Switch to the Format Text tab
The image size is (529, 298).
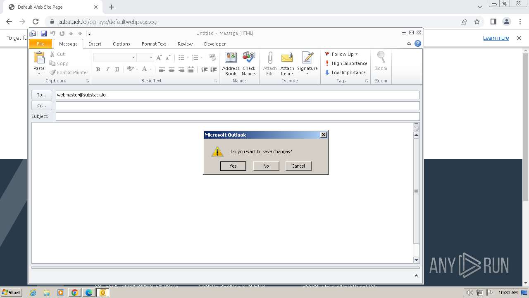pyautogui.click(x=154, y=44)
